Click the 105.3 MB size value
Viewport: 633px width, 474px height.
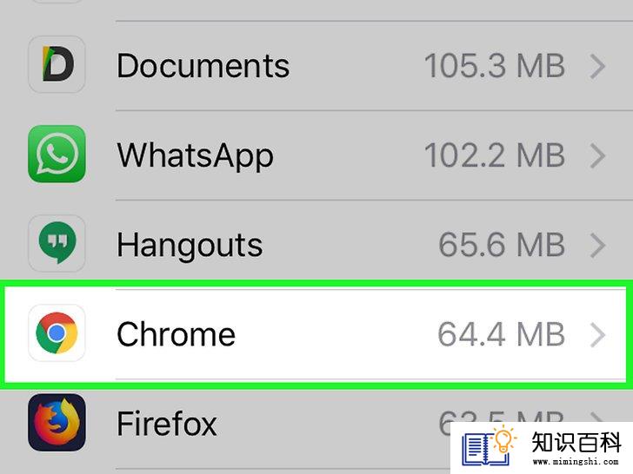pyautogui.click(x=494, y=66)
